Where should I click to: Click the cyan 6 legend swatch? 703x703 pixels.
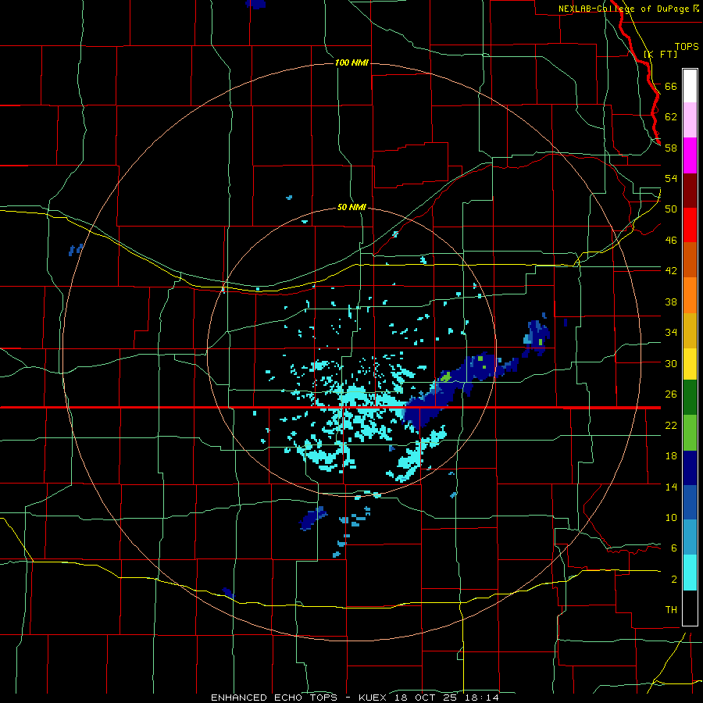point(690,573)
